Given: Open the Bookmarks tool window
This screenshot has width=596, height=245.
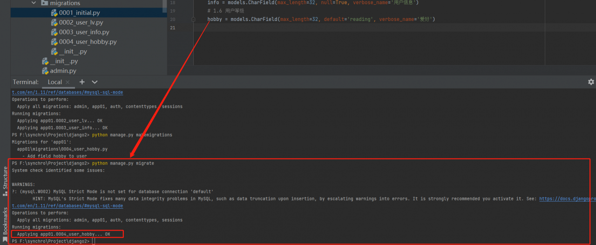Looking at the screenshot, I should [5, 225].
